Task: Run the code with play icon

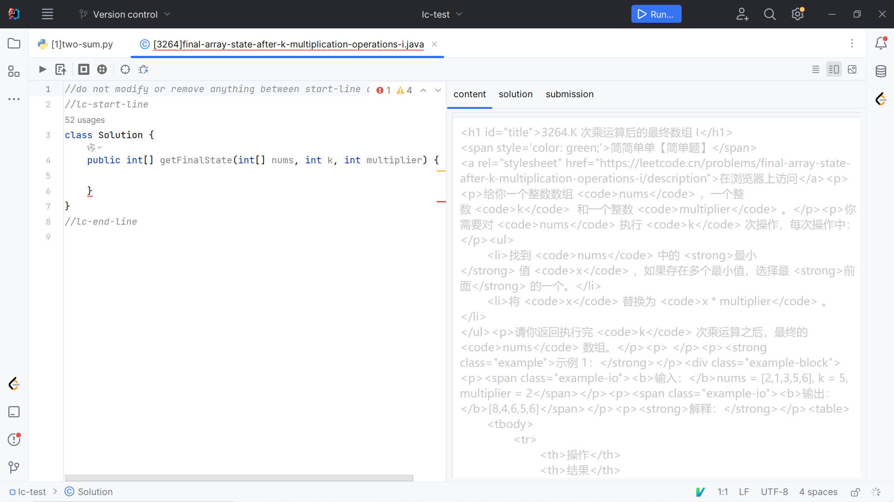Action: pyautogui.click(x=42, y=69)
